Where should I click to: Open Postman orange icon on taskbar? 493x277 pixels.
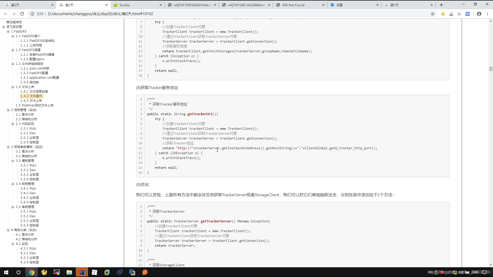pos(145,272)
